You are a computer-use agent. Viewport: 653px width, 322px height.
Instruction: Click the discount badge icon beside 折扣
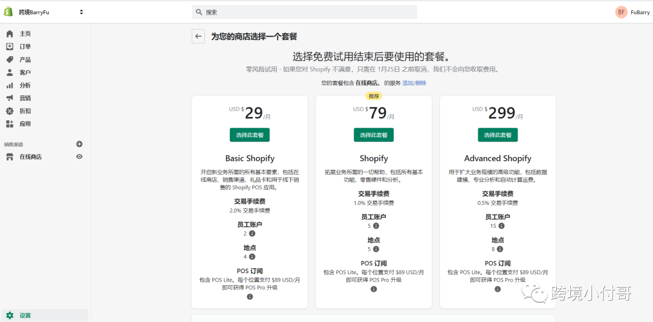[10, 111]
